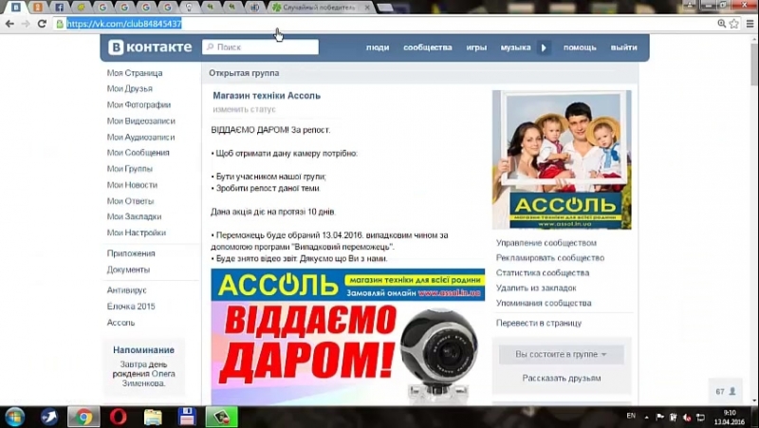Screen dimensions: 759x428
Task: Click выйти to log out
Action: (624, 47)
